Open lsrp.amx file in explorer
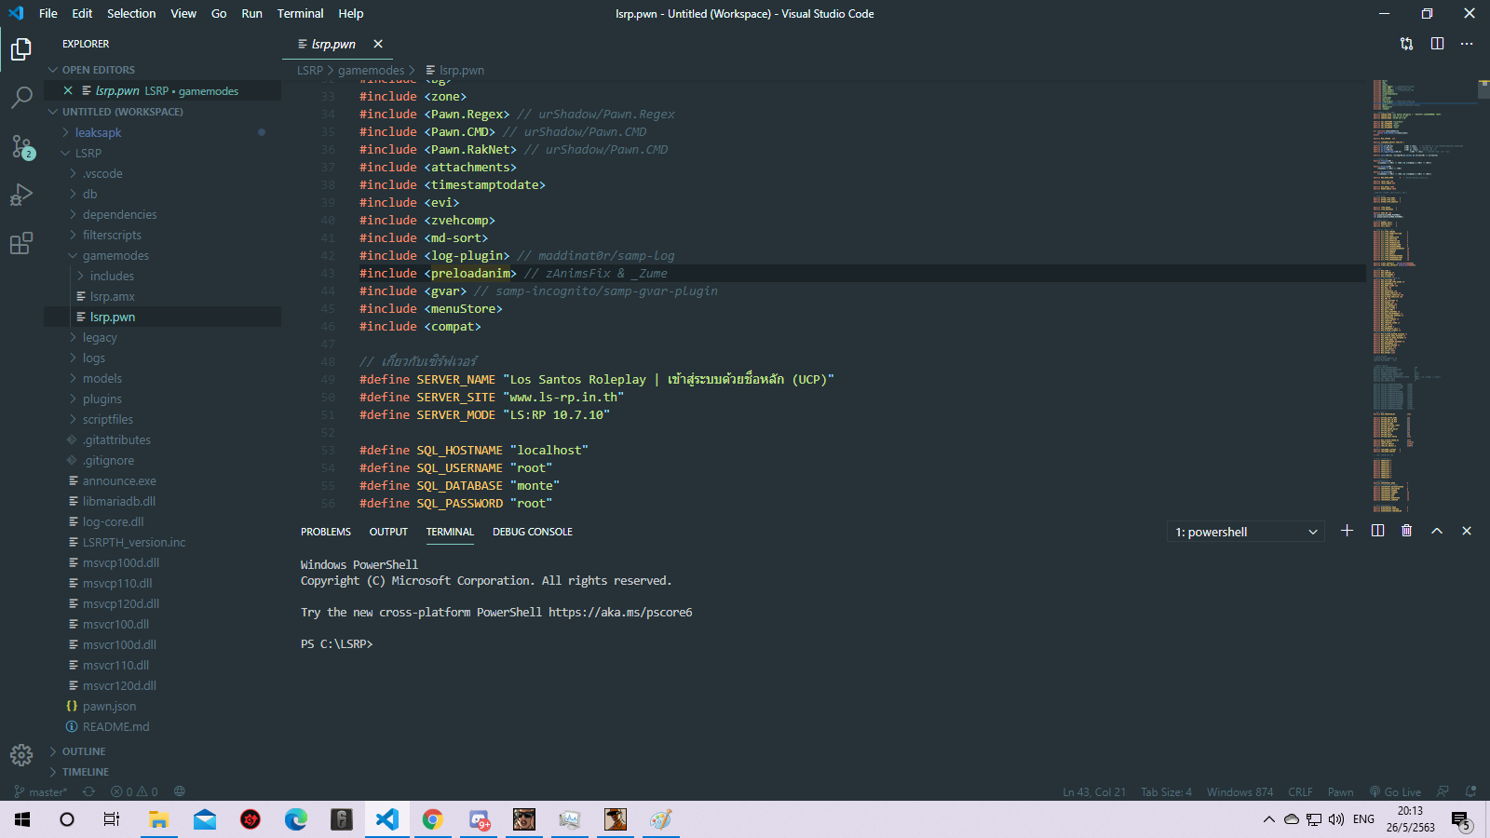The image size is (1490, 838). tap(163, 296)
